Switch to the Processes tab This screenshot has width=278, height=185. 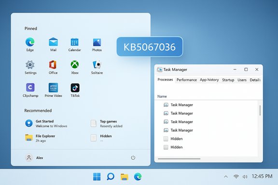[165, 79]
